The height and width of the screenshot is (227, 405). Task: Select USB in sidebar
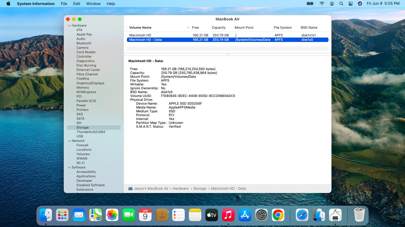pyautogui.click(x=80, y=136)
